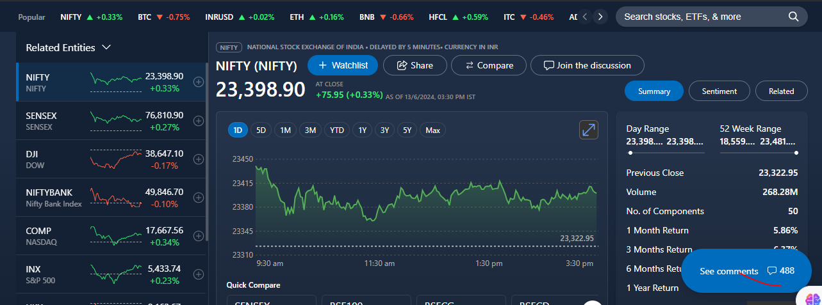Click the Quick Compare heading
Image resolution: width=822 pixels, height=305 pixels.
click(253, 285)
